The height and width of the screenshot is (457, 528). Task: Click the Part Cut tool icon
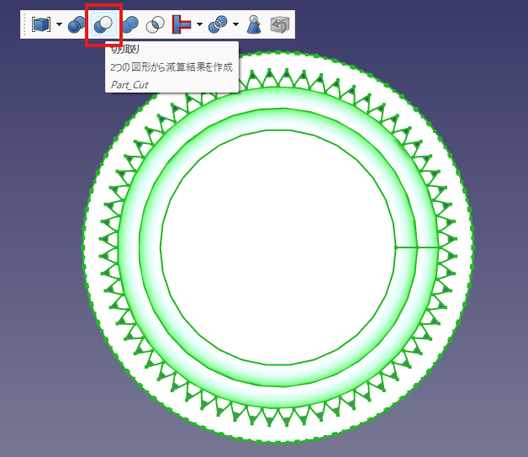103,24
